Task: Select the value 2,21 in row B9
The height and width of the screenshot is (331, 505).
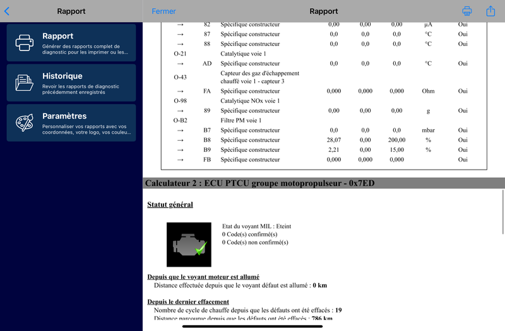Action: tap(334, 150)
